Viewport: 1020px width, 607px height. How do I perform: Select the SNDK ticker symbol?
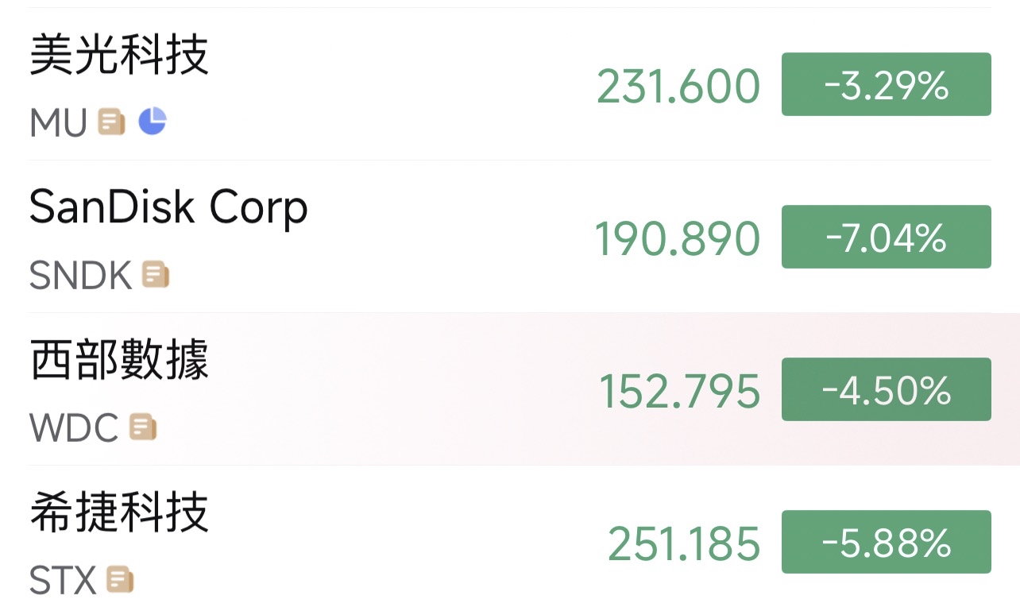coord(80,276)
